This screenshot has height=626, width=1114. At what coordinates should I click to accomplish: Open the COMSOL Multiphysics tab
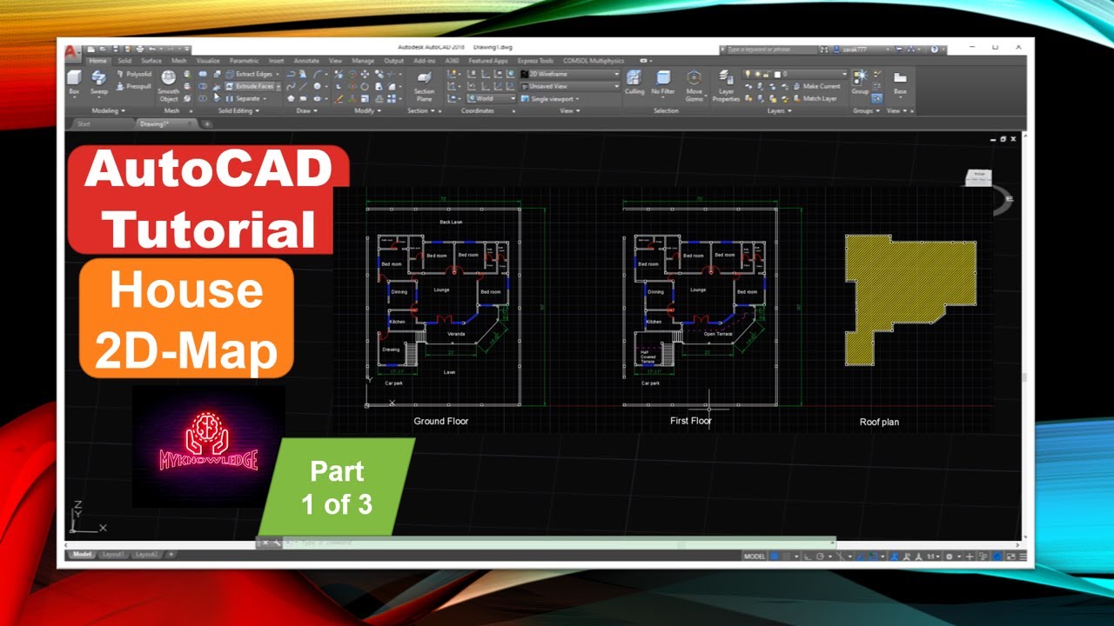point(594,61)
